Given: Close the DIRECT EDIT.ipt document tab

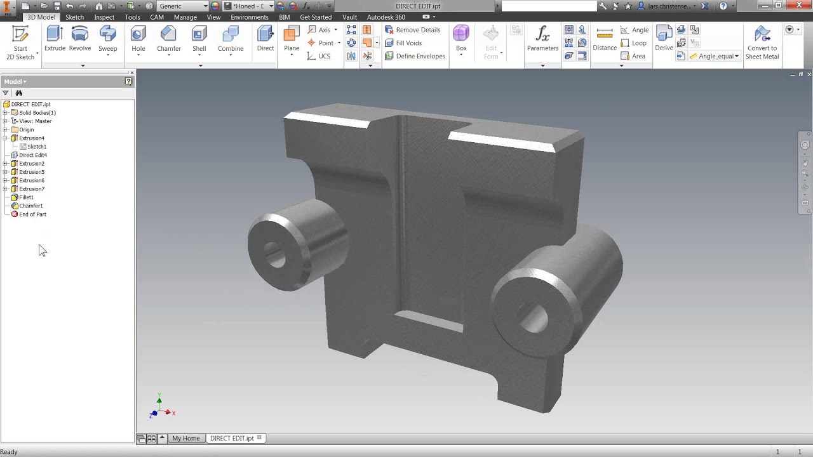Looking at the screenshot, I should [x=259, y=437].
